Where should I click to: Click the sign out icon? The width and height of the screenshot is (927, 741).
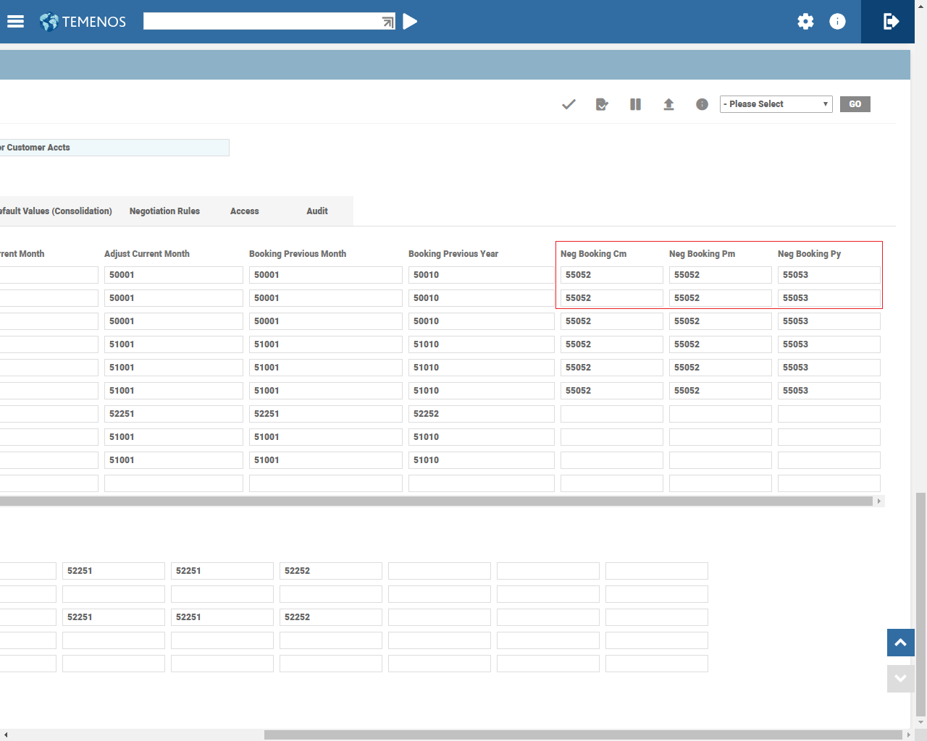(891, 22)
